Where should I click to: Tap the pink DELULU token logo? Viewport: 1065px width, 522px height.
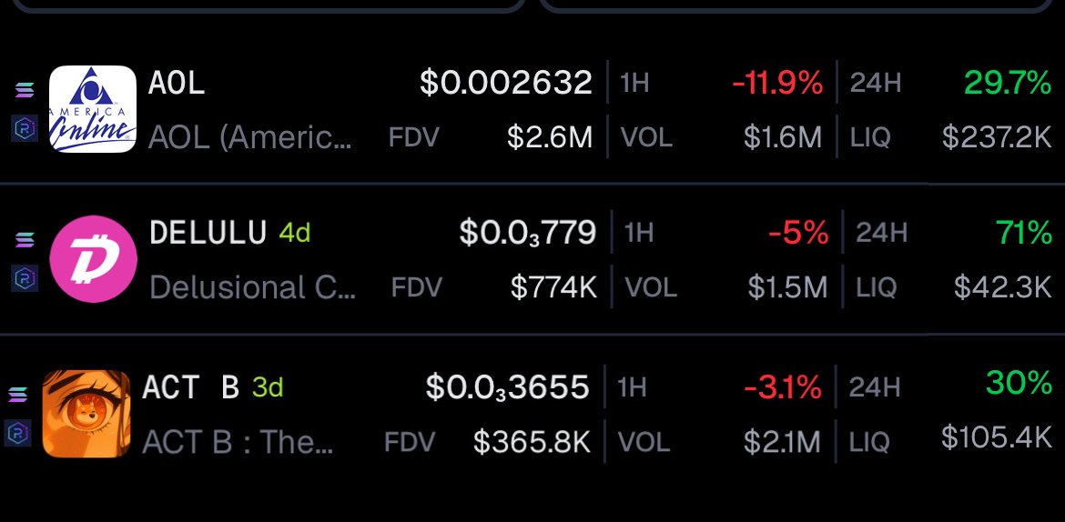pyautogui.click(x=93, y=258)
